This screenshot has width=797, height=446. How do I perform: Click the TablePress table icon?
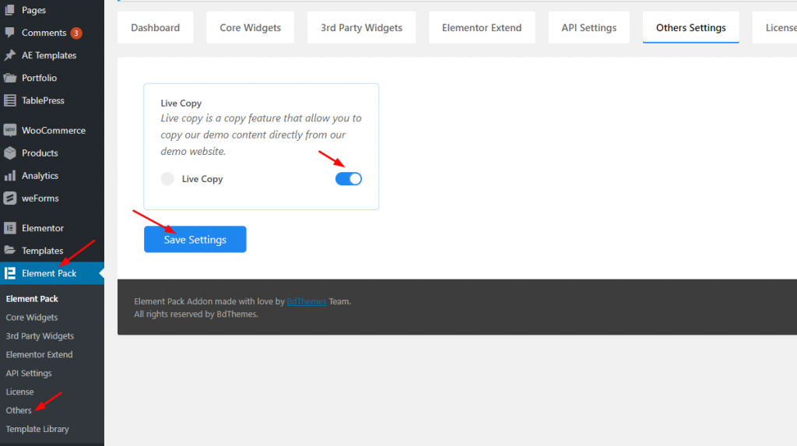[x=9, y=100]
